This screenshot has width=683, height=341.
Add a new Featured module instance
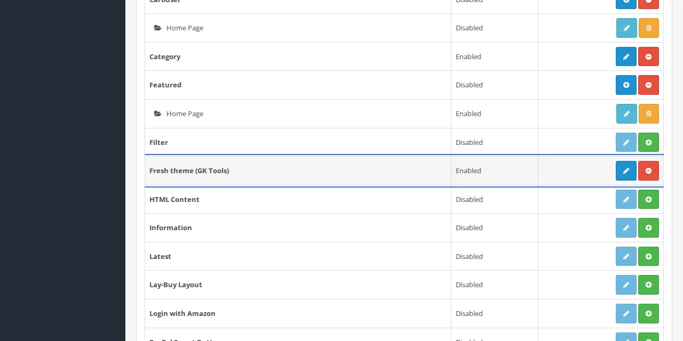coord(626,85)
